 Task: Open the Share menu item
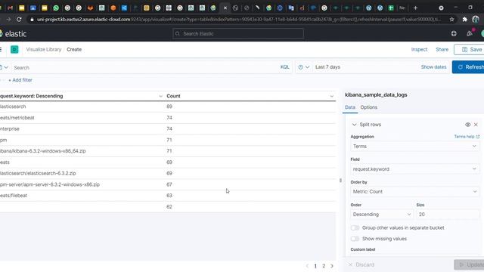[442, 49]
